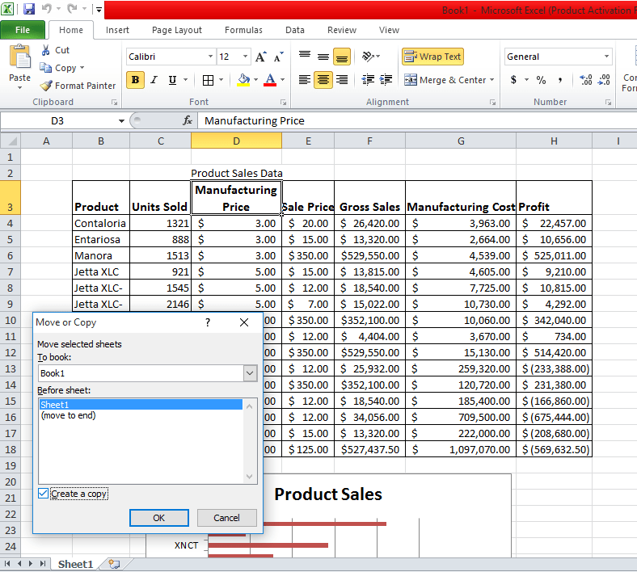Toggle Bottom Align button
The height and width of the screenshot is (572, 637).
[x=342, y=57]
